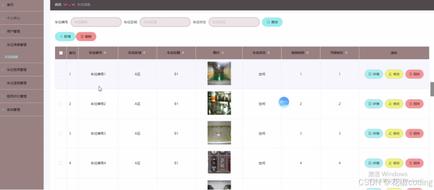Click the vertical scrollbar thumb on right
This screenshot has height=190, width=434.
[432, 89]
